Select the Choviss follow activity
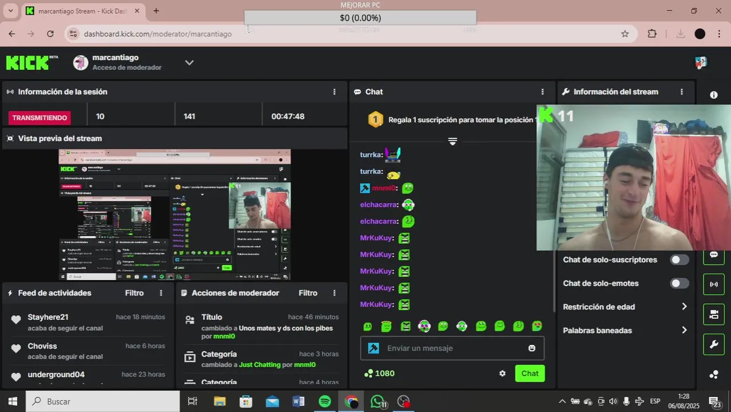The height and width of the screenshot is (412, 731). click(x=88, y=351)
